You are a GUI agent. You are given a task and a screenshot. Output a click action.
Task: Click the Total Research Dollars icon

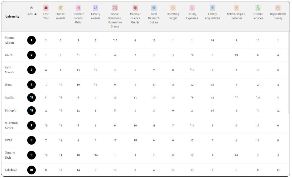click(x=154, y=8)
